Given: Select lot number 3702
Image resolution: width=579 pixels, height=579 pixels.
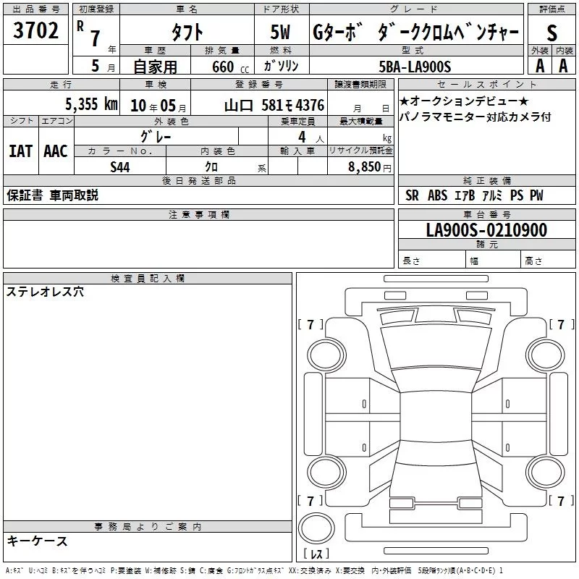Looking at the screenshot, I should point(35,31).
